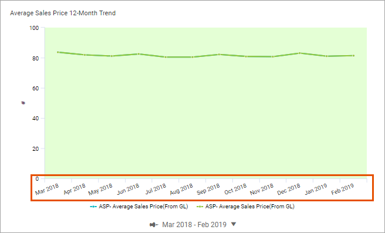Select the Aug 2018 data point on line
This screenshot has width=385, height=233.
tap(192, 57)
